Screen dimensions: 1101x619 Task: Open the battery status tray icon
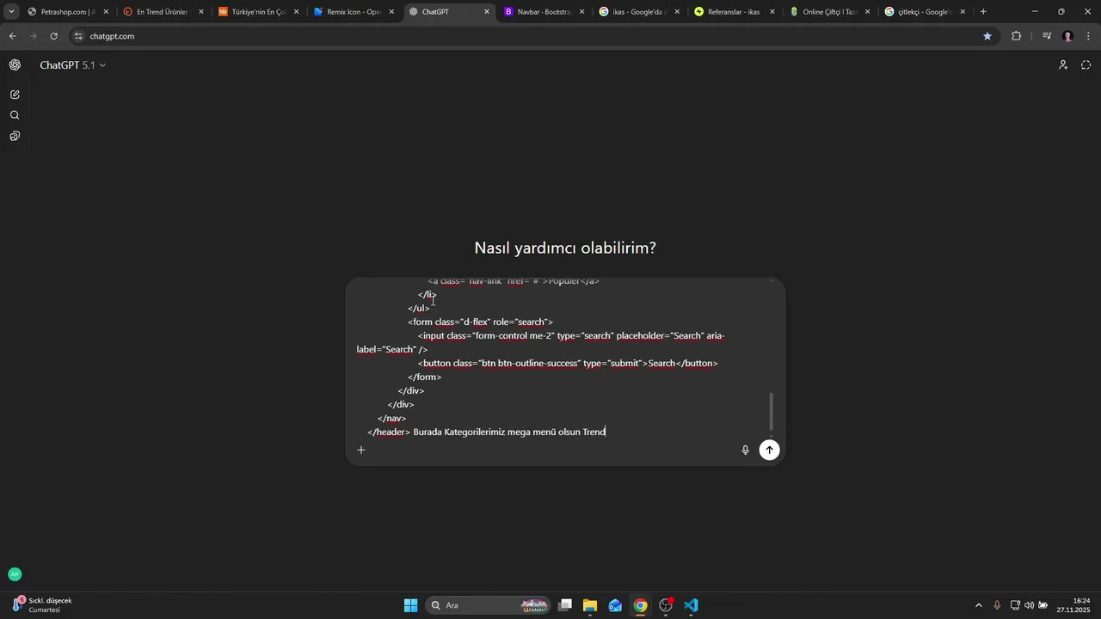tap(1043, 605)
